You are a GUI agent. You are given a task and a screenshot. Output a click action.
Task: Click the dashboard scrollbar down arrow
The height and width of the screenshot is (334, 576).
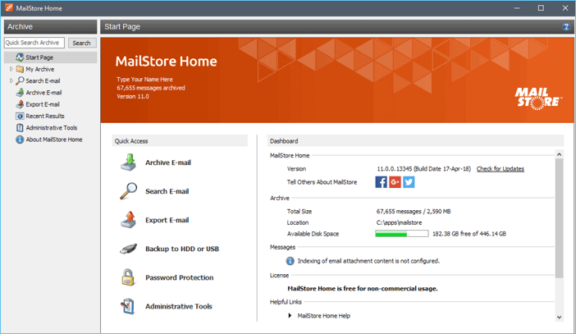(559, 317)
